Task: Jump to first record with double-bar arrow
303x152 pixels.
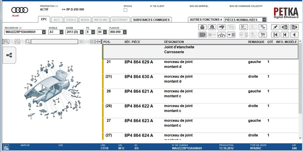Action: click(275, 35)
